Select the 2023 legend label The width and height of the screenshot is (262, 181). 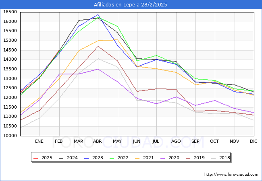pos(98,158)
